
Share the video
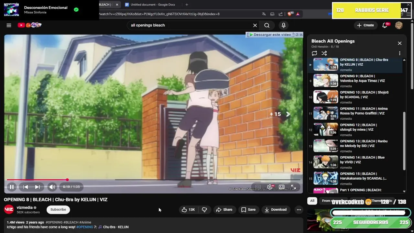pyautogui.click(x=224, y=210)
